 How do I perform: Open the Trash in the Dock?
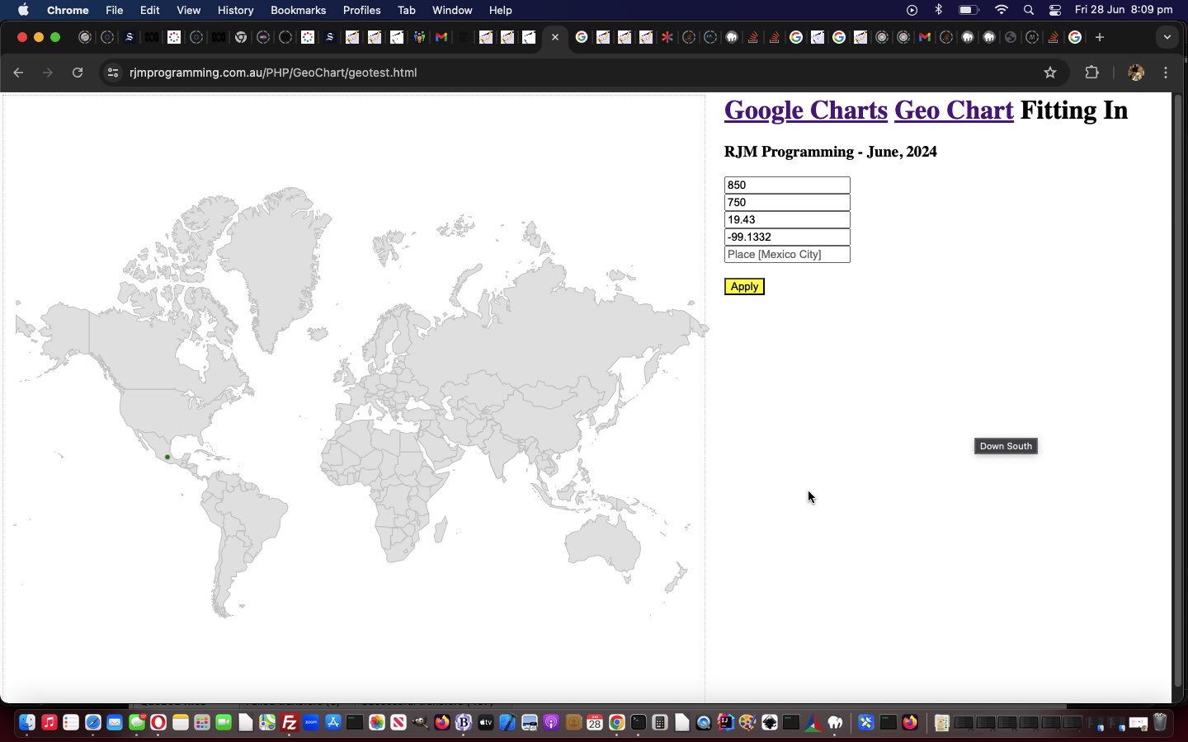pyautogui.click(x=1160, y=723)
